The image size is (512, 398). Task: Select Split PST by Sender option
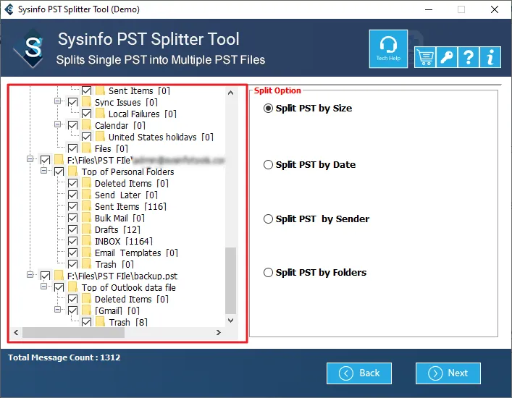pos(268,219)
